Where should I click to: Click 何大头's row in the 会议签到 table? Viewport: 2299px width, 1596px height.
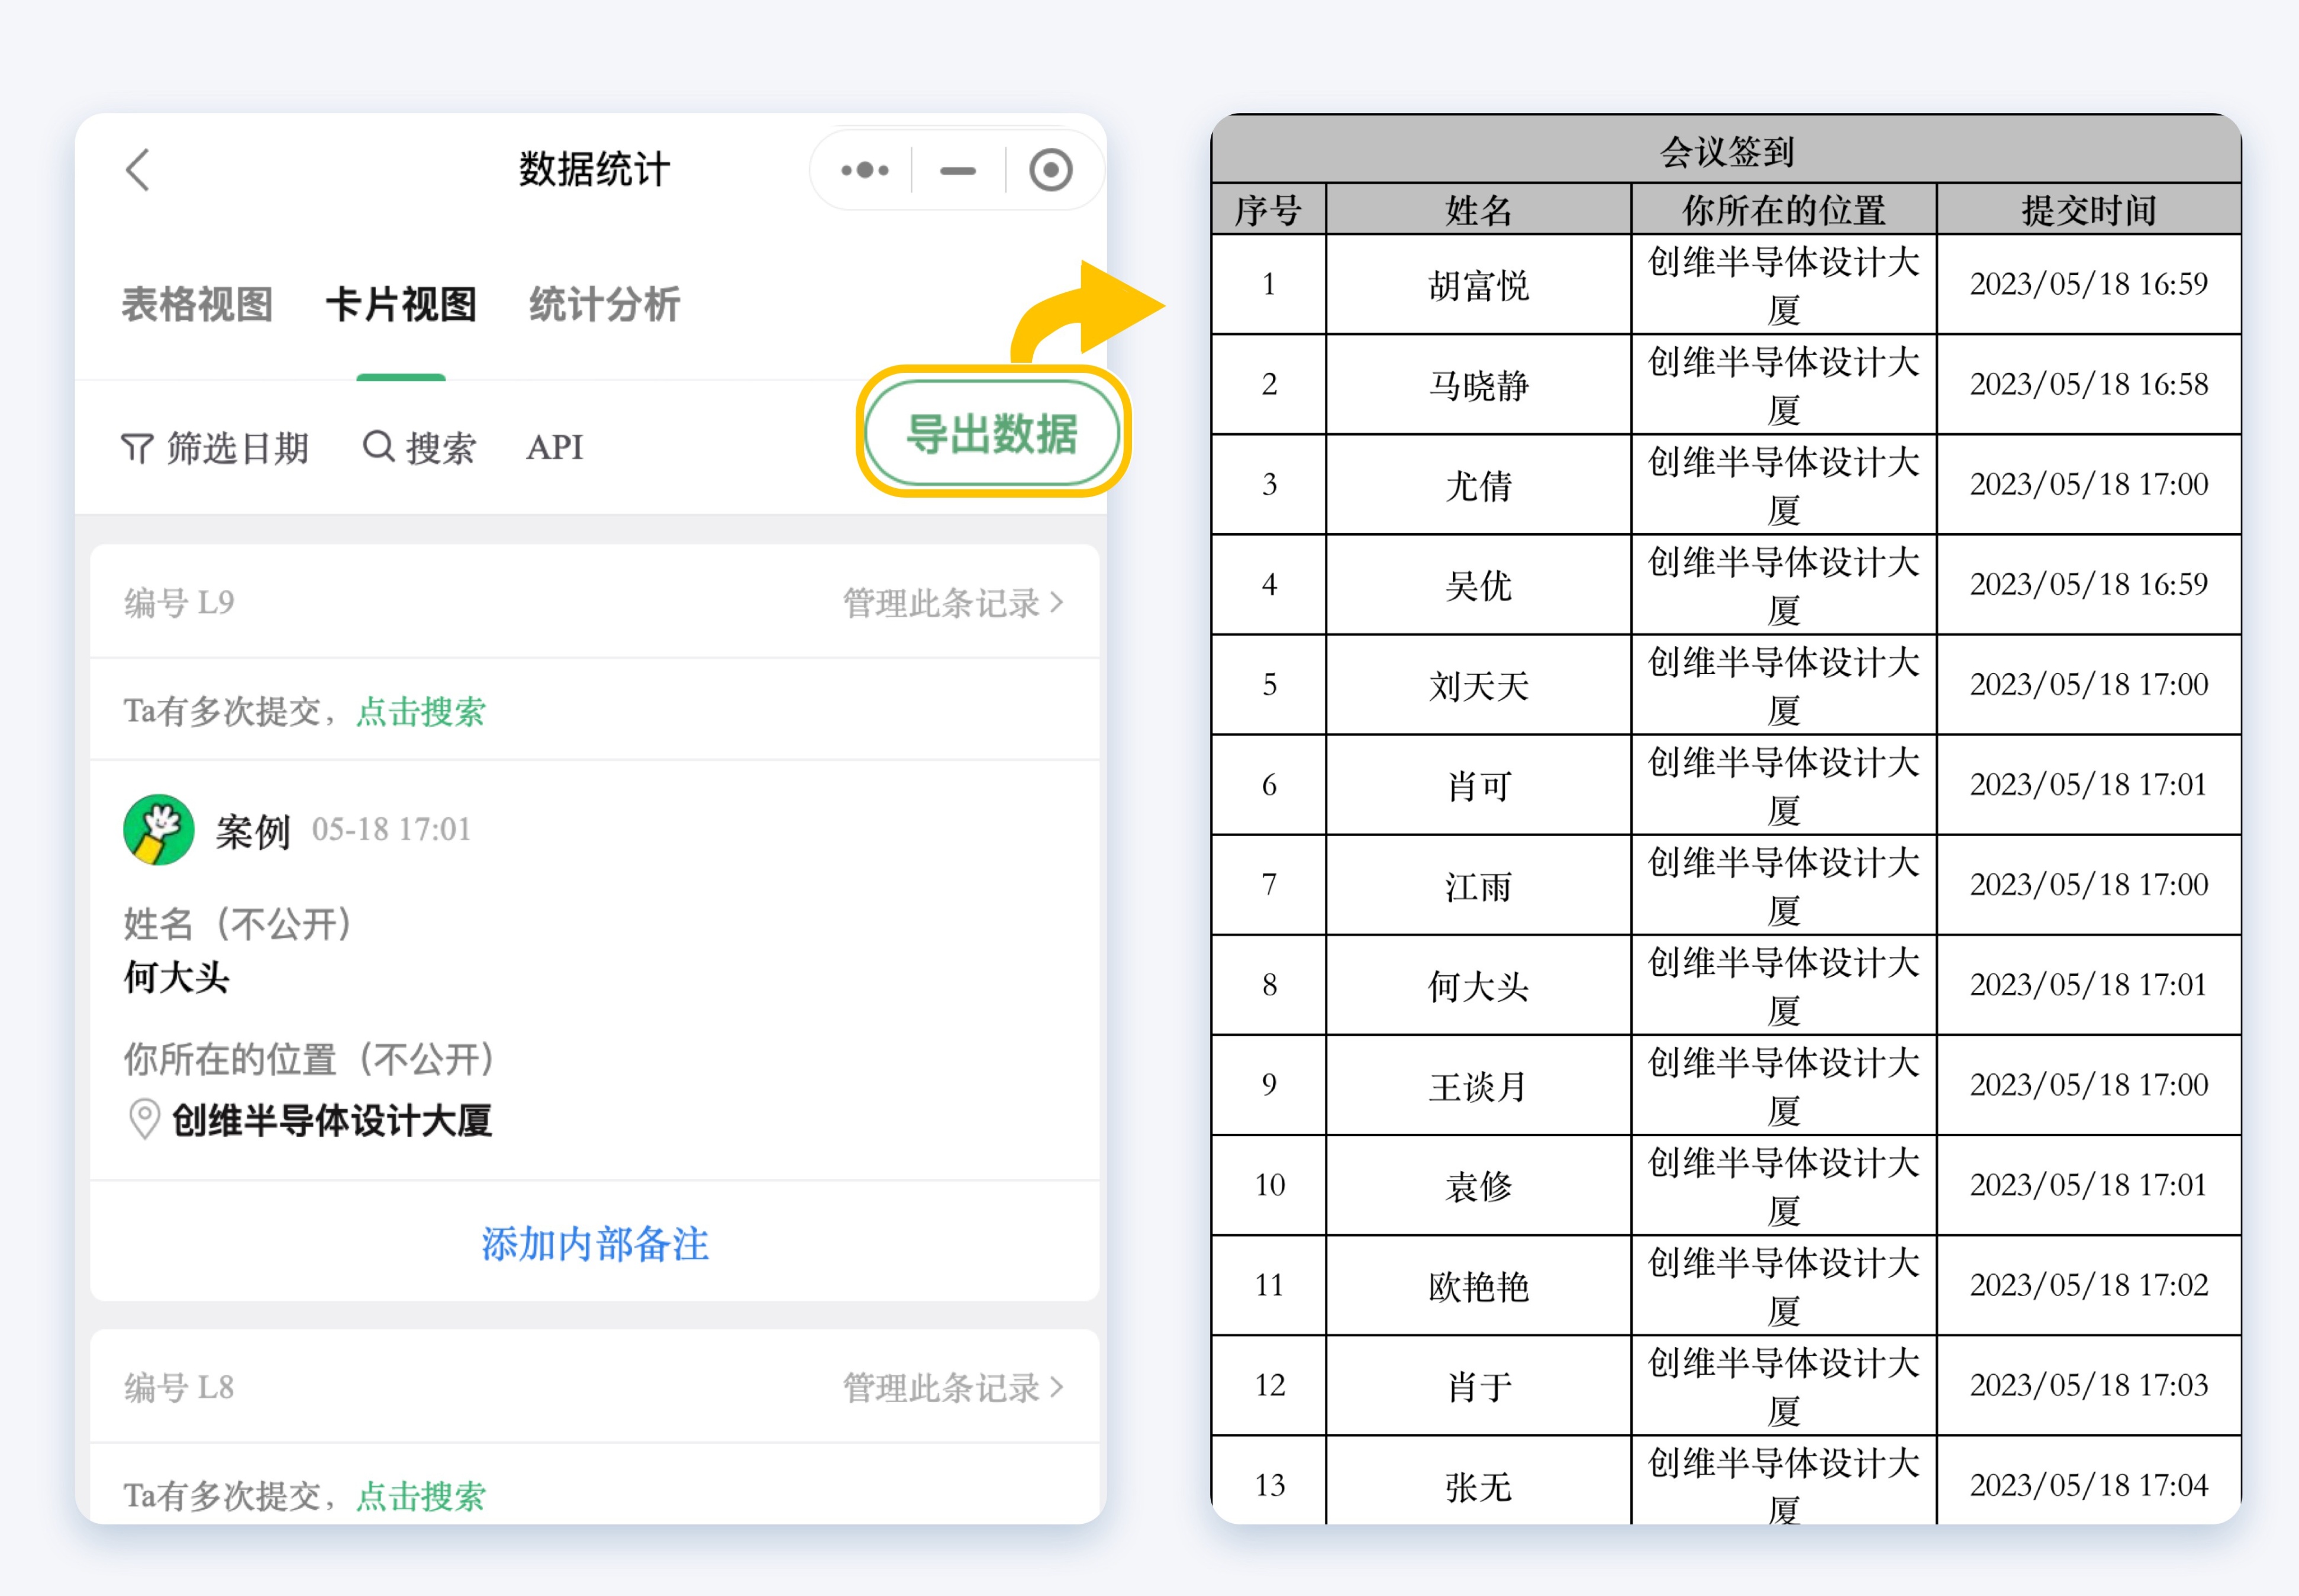[x=1477, y=985]
